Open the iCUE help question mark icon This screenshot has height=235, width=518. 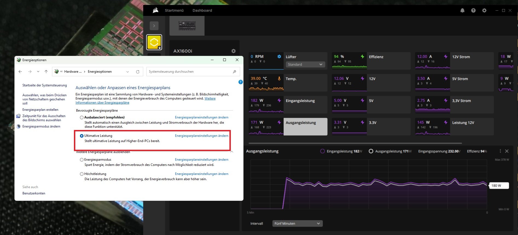pos(473,10)
